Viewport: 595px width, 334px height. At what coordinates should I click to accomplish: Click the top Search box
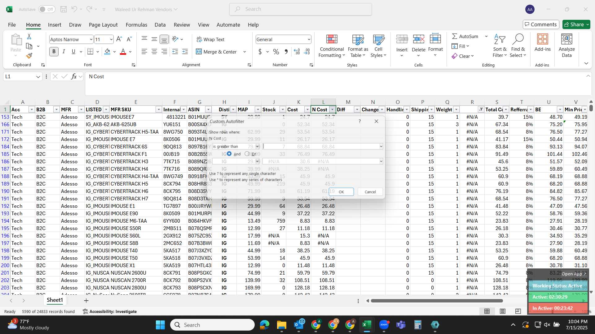click(300, 9)
